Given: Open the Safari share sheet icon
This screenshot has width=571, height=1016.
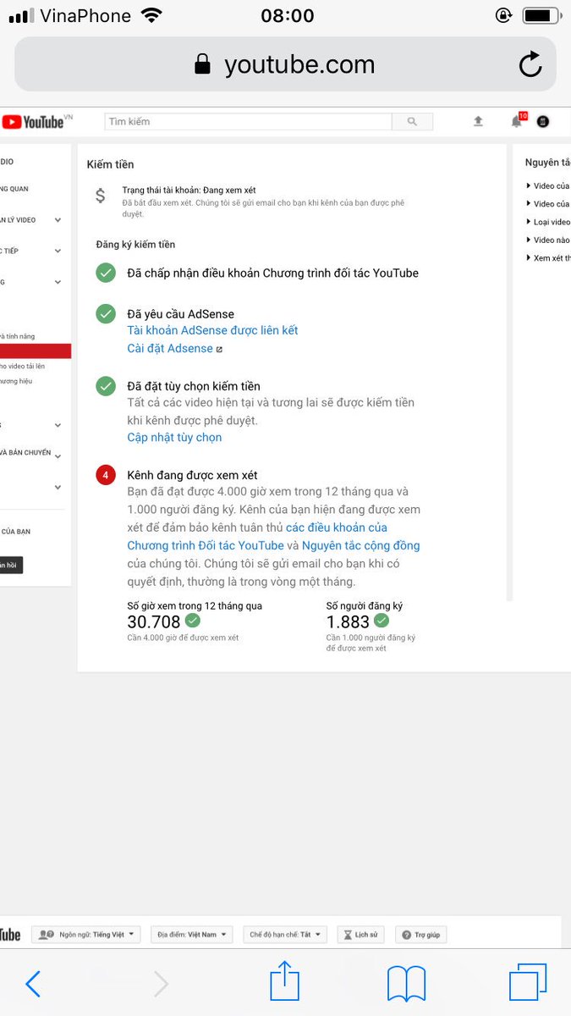Looking at the screenshot, I should pyautogui.click(x=285, y=981).
